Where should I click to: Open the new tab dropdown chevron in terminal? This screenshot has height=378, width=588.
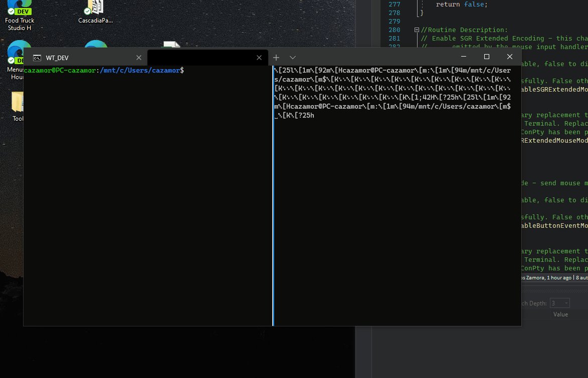[x=292, y=57]
